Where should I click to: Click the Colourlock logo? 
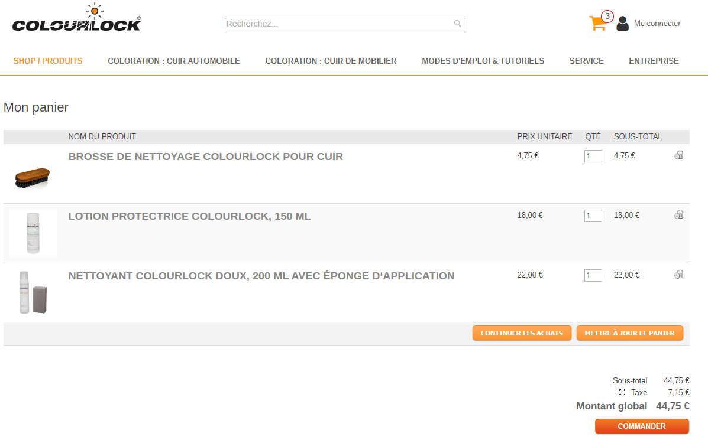77,18
